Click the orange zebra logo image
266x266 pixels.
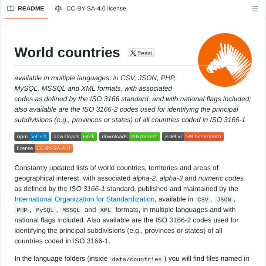(x=225, y=60)
